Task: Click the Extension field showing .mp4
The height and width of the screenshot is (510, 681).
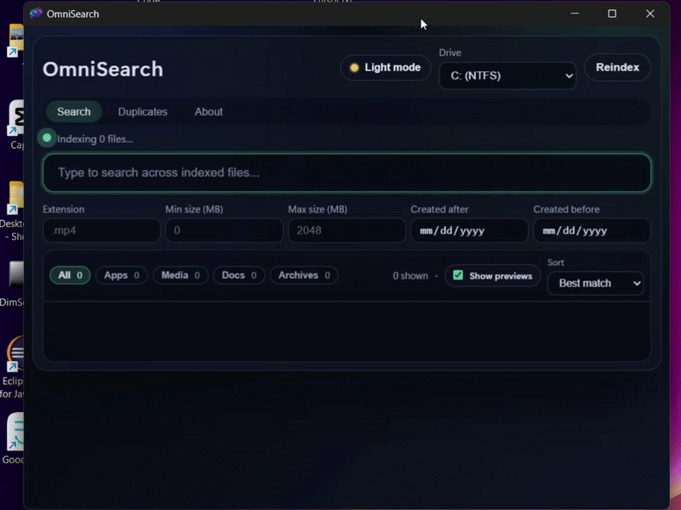Action: point(101,230)
